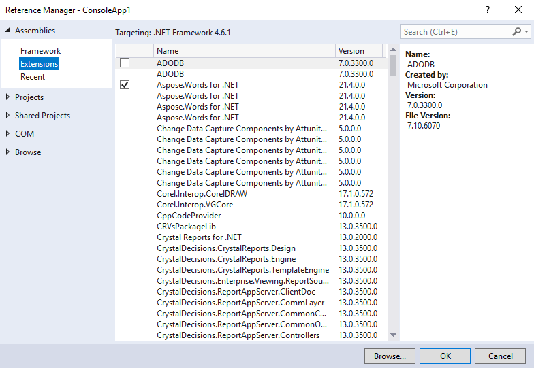The height and width of the screenshot is (368, 534).
Task: Select the Recent category
Action: pyautogui.click(x=33, y=76)
